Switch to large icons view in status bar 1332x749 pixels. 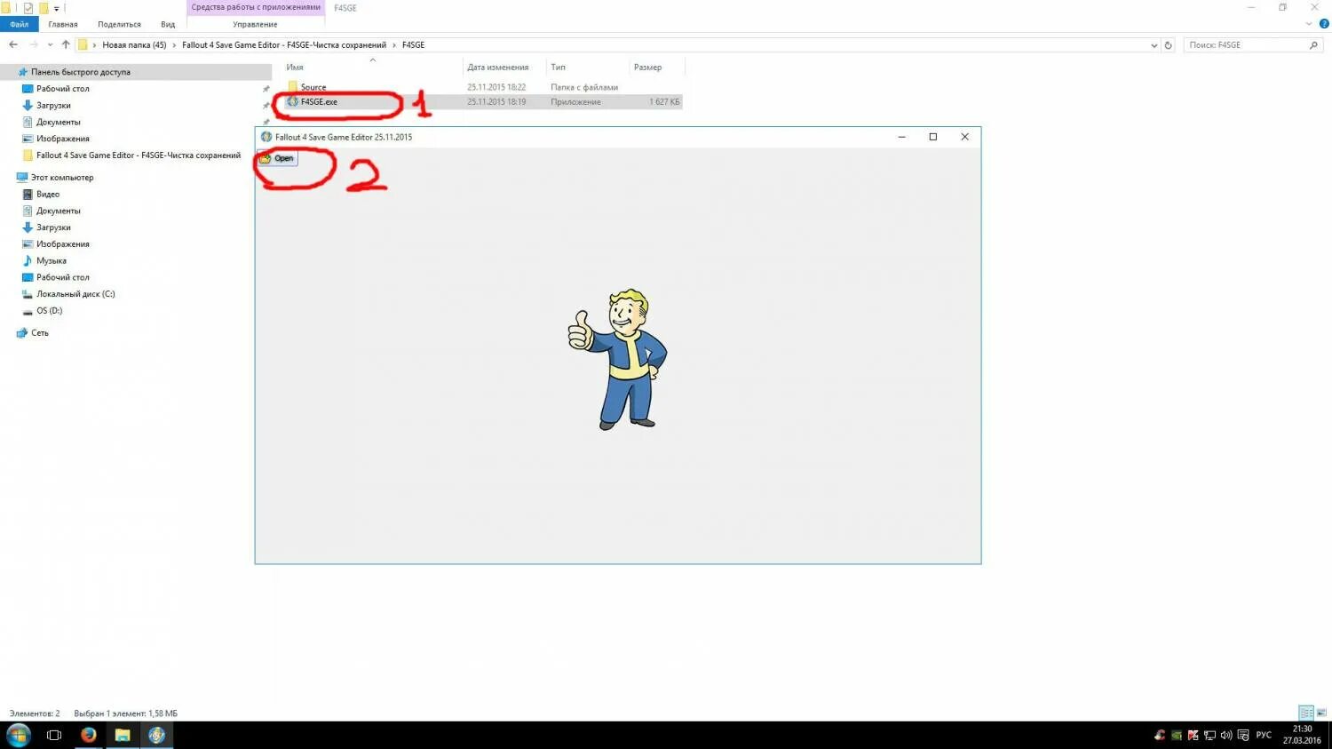click(1321, 713)
